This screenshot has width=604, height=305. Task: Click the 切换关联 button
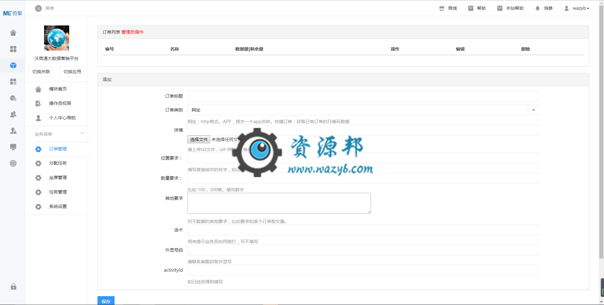pos(41,72)
